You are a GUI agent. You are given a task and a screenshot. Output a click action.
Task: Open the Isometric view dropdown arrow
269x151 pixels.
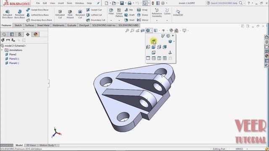click(174, 42)
